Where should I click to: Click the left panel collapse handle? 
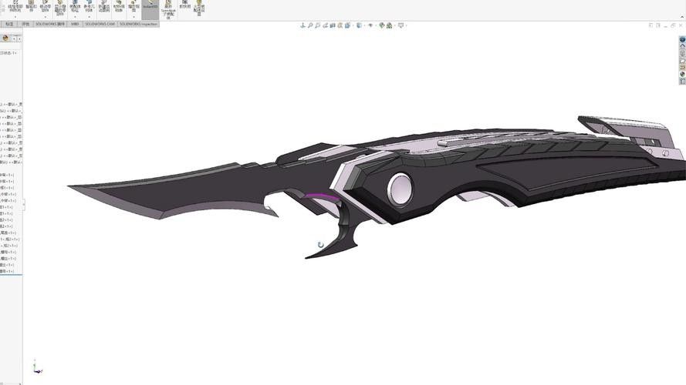pos(24,205)
